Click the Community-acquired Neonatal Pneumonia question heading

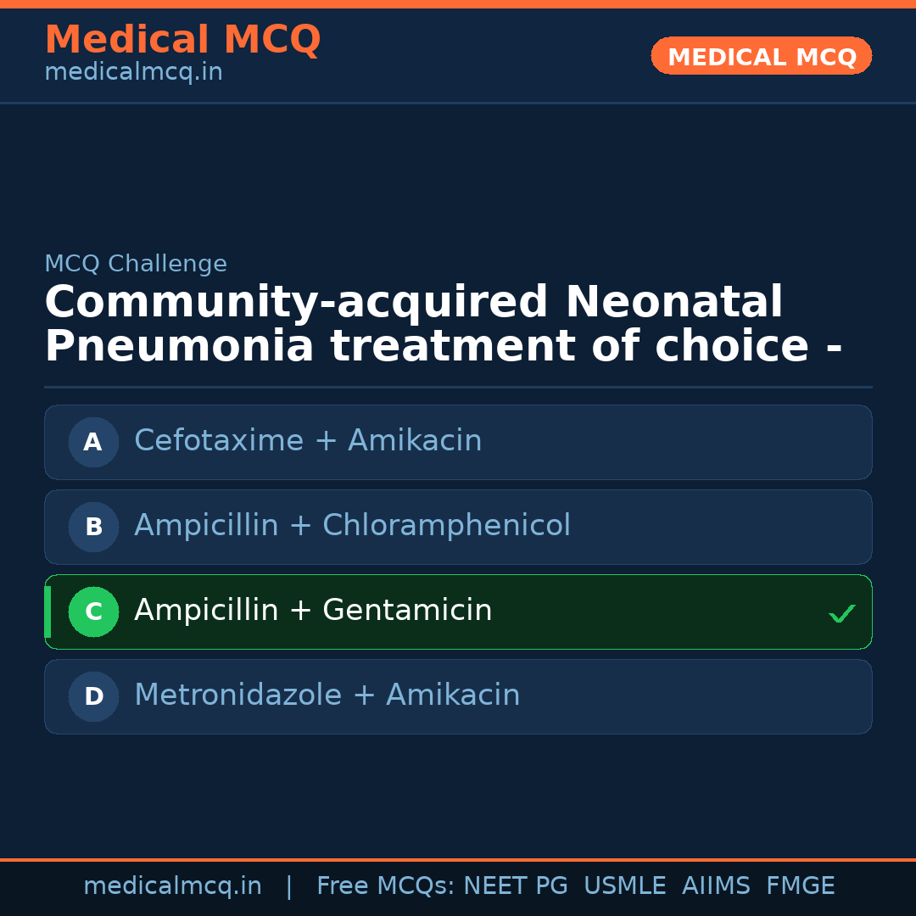coord(443,325)
